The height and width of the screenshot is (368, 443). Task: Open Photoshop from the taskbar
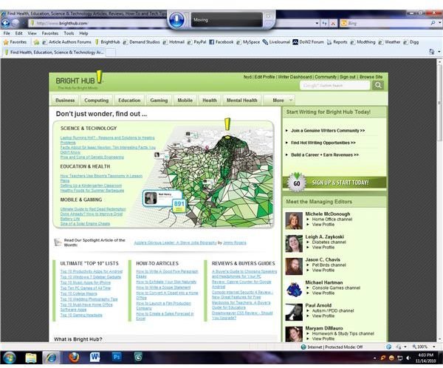click(x=117, y=357)
